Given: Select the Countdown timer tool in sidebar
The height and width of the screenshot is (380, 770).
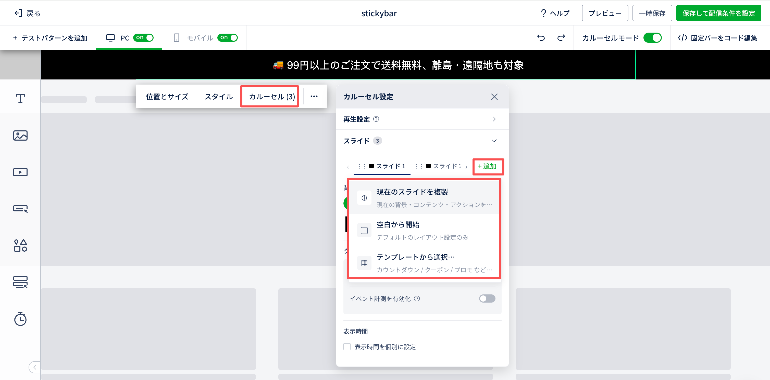Looking at the screenshot, I should click(x=20, y=319).
